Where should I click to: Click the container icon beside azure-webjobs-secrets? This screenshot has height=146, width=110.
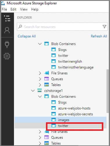[54, 114]
